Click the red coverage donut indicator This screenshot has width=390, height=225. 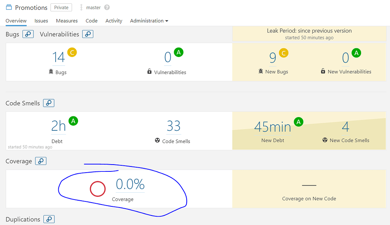97,189
